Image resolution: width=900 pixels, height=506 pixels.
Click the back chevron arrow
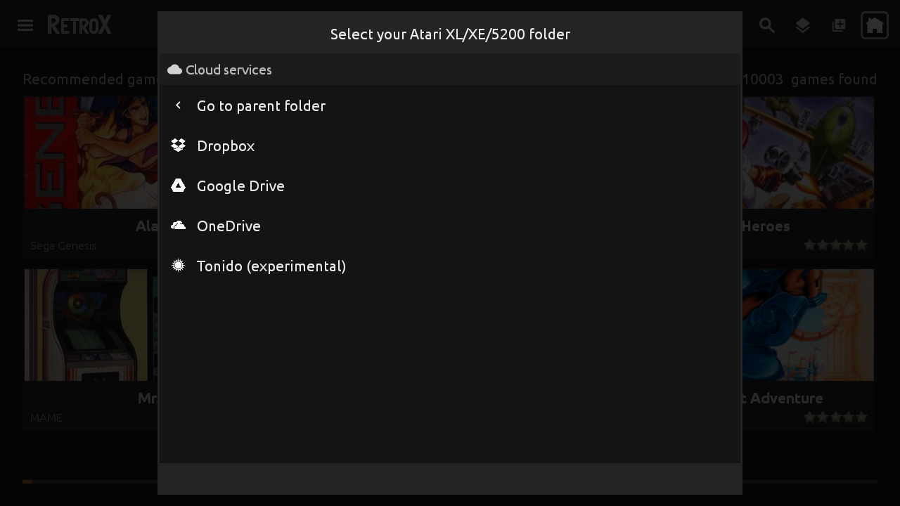pyautogui.click(x=178, y=105)
